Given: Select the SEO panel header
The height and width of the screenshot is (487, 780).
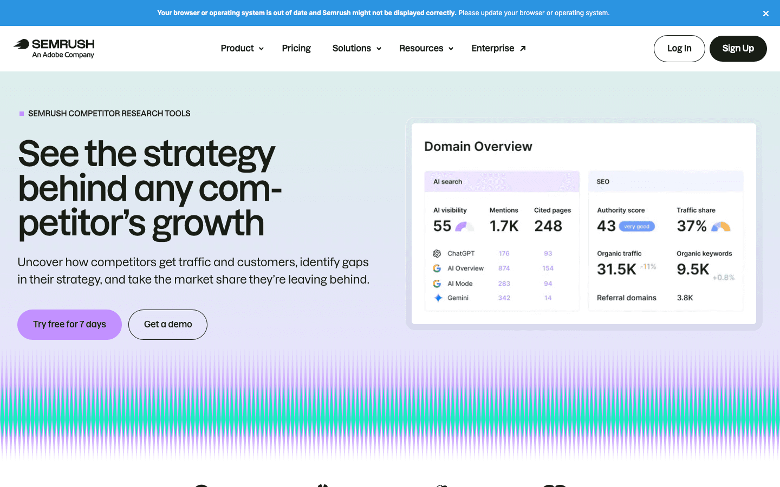Looking at the screenshot, I should tap(666, 182).
